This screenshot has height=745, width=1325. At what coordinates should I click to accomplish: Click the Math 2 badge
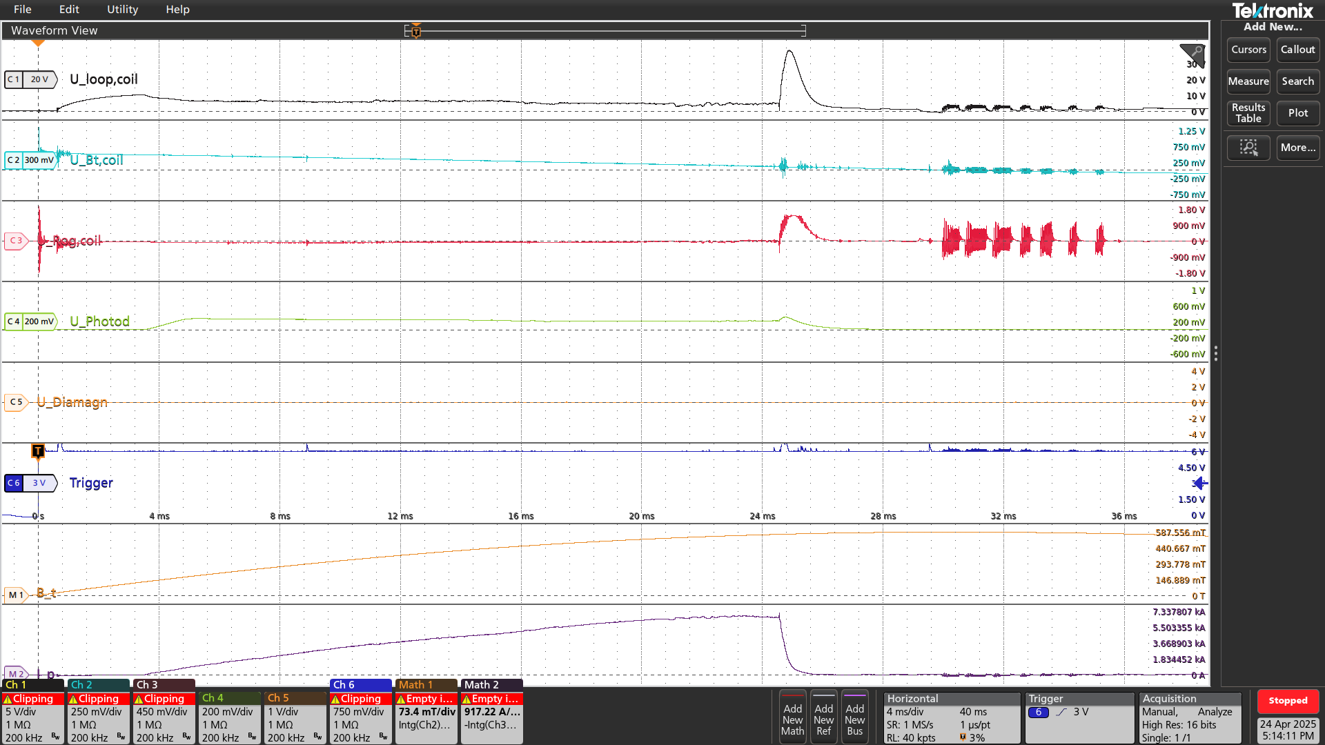[x=491, y=717]
